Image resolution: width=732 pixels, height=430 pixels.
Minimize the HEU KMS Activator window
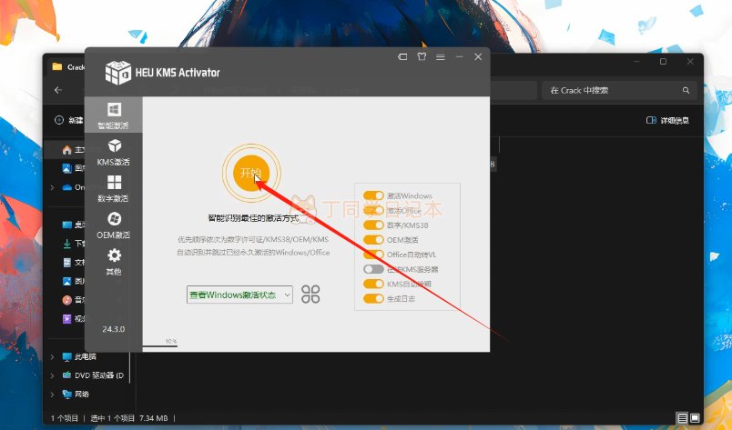point(460,57)
